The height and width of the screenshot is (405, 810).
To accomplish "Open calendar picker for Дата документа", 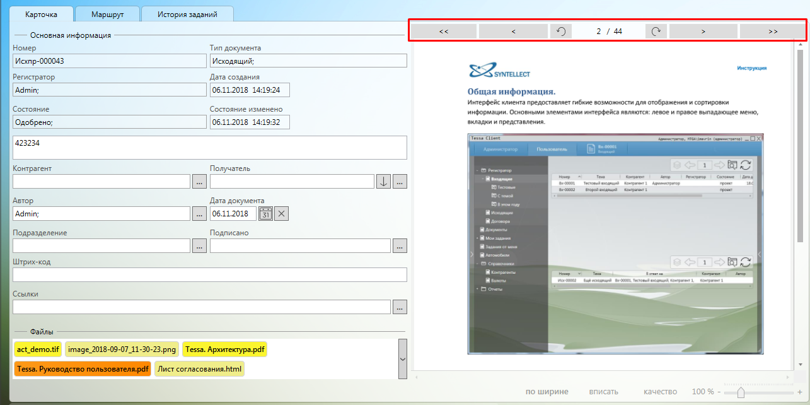I will click(x=265, y=214).
